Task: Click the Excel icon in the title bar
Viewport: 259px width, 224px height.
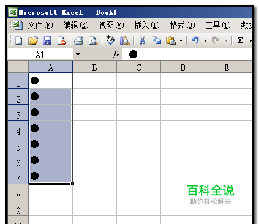Action: pos(13,12)
